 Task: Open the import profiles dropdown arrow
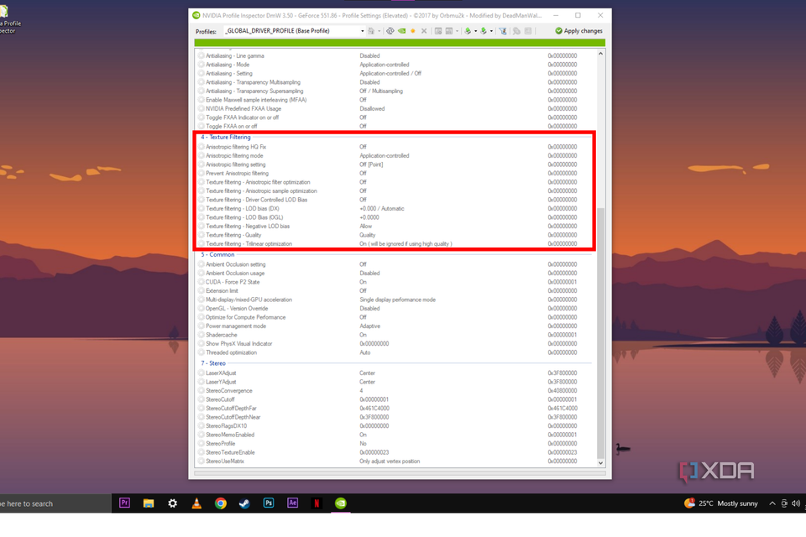[x=492, y=30]
